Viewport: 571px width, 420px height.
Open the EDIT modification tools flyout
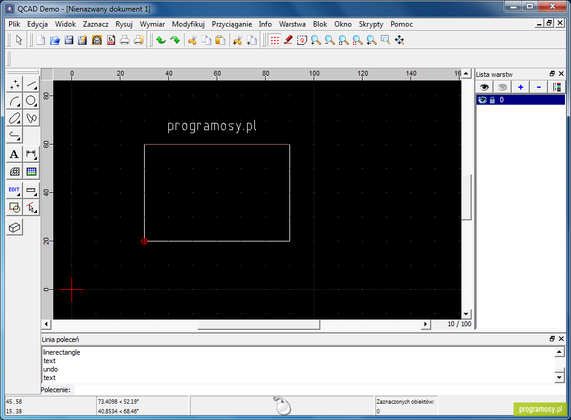click(15, 191)
